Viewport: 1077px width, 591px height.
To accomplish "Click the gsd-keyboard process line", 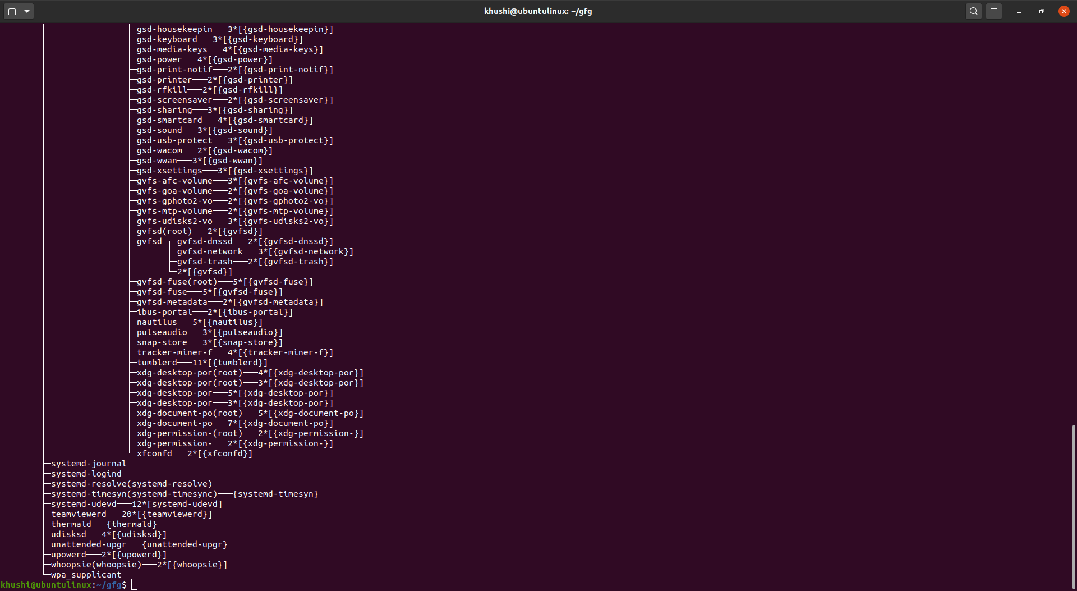I will point(220,39).
